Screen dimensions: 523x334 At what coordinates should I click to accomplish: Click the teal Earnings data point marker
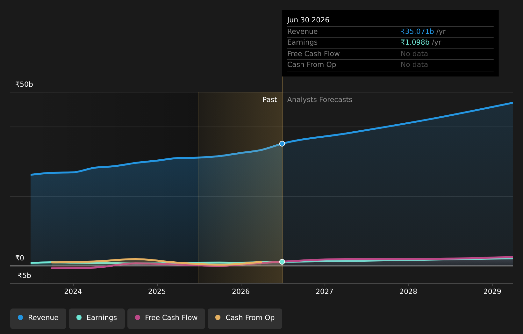(x=282, y=262)
